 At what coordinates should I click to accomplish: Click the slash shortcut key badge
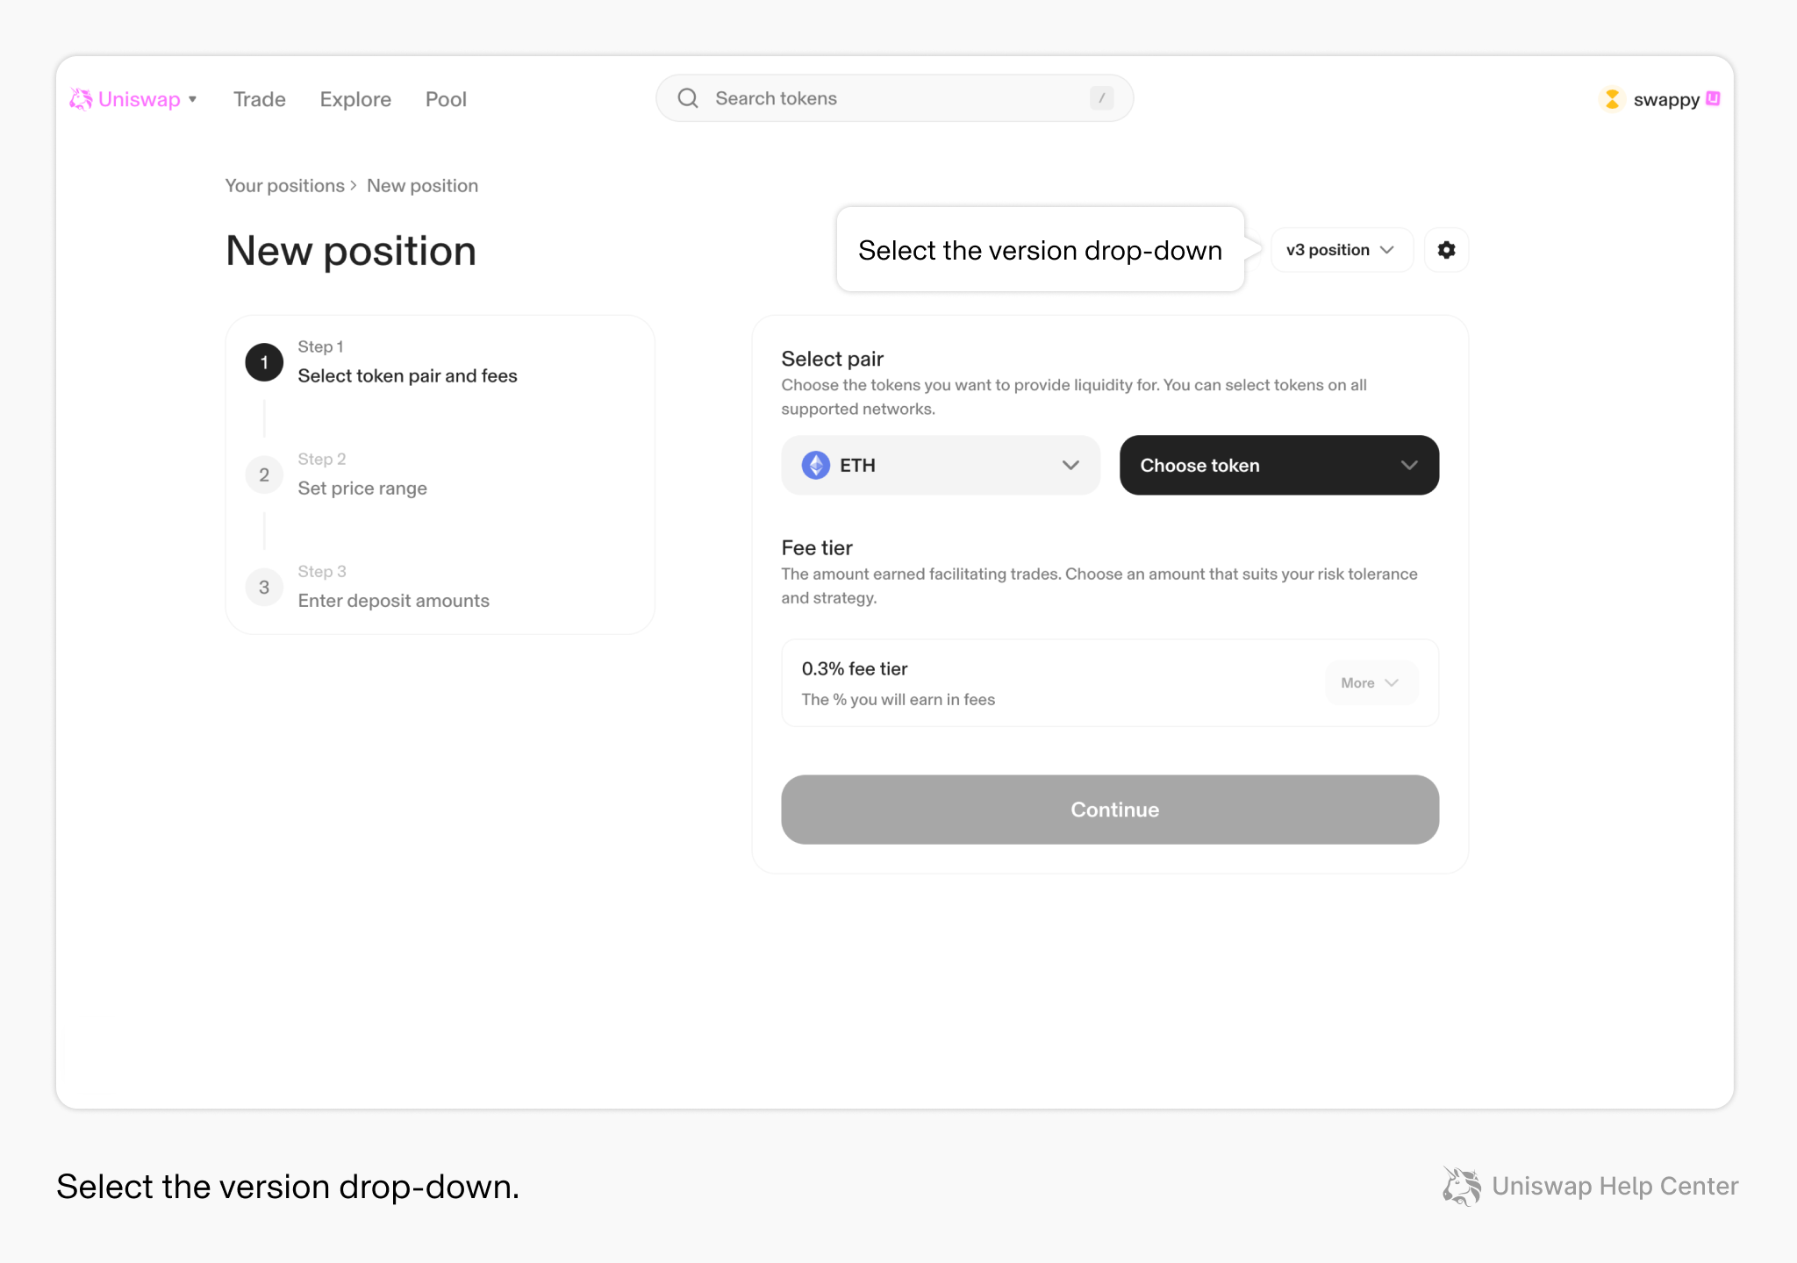click(1101, 98)
